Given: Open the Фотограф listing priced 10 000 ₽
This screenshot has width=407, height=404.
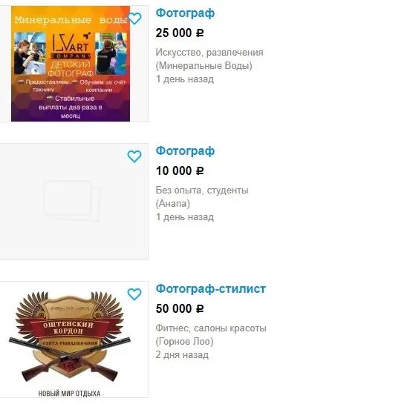Looking at the screenshot, I should click(185, 150).
